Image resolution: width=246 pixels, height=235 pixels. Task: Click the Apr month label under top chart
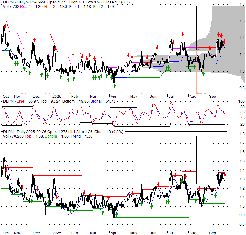pos(114,97)
